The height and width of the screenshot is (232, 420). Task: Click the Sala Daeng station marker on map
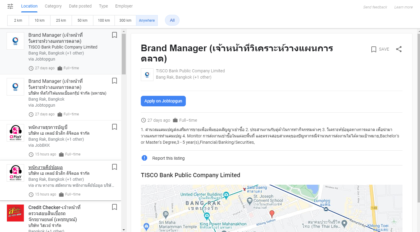[244, 189]
